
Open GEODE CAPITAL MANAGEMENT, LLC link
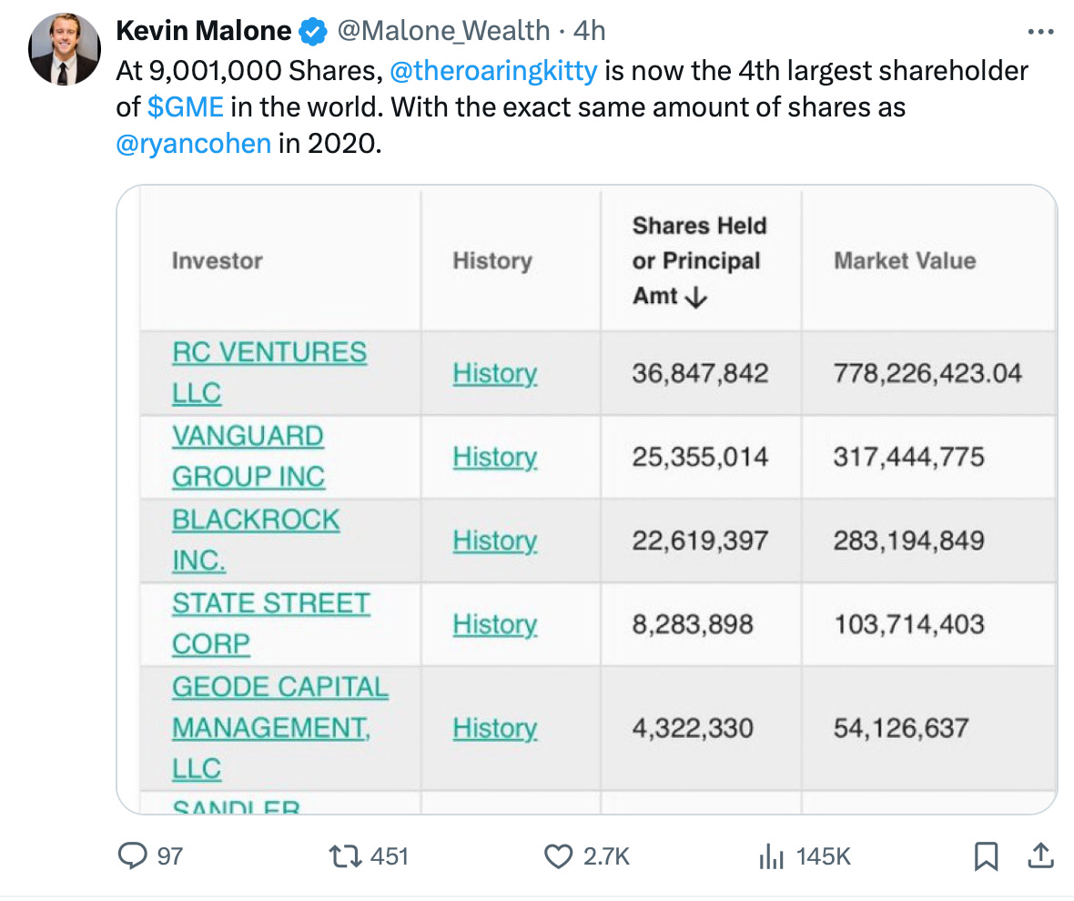point(280,728)
